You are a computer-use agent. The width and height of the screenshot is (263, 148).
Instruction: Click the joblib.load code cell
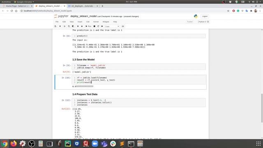tap(139, 80)
